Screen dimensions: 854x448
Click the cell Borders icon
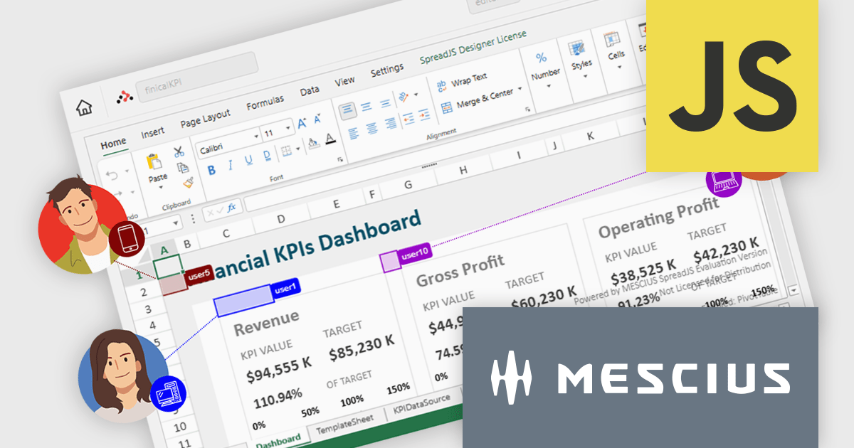[285, 150]
